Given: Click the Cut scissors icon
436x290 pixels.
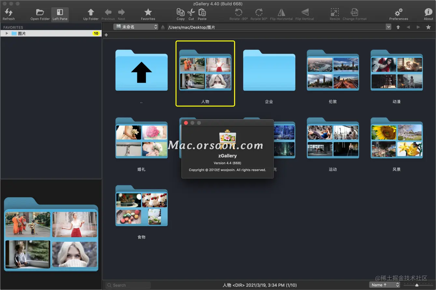Looking at the screenshot, I should [191, 12].
